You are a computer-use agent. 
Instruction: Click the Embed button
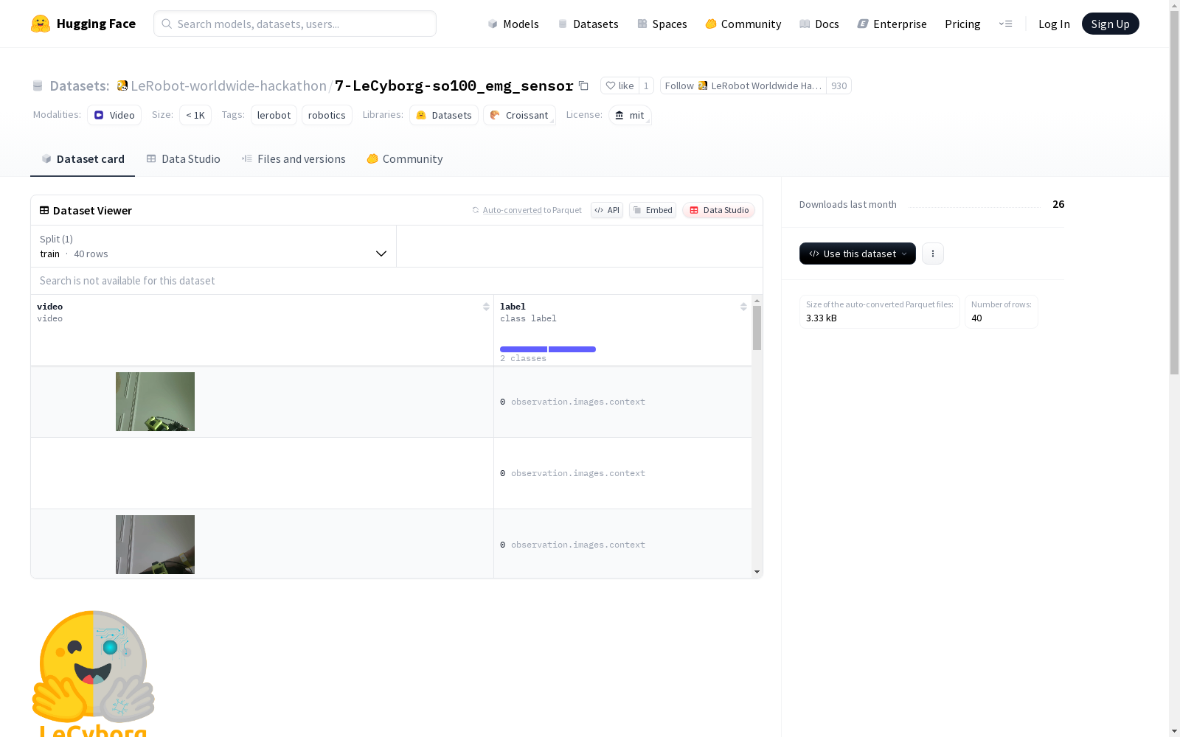(653, 210)
